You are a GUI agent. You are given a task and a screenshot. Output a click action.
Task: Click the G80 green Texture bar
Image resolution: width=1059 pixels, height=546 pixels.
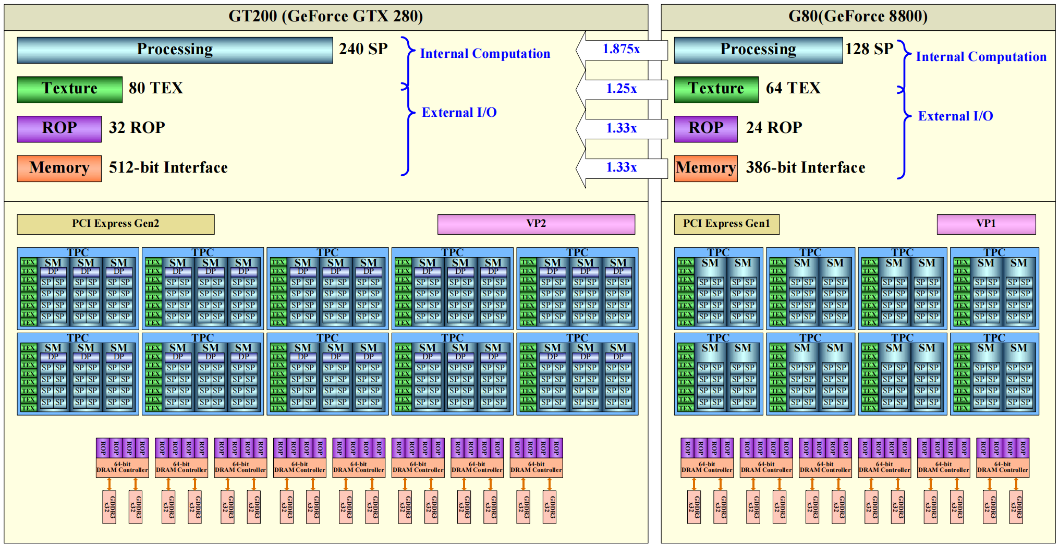point(716,90)
